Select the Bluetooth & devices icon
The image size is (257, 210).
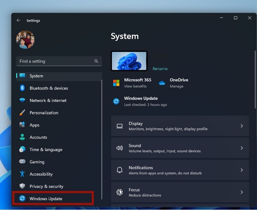click(x=22, y=88)
